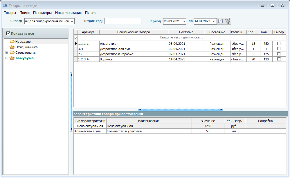Click the Наименование товара column header

[134, 32]
